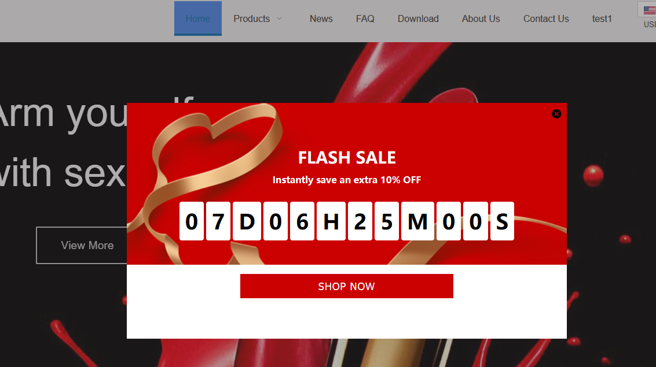This screenshot has height=367, width=656.
Task: Click the SHOP NOW button
Action: pos(346,286)
